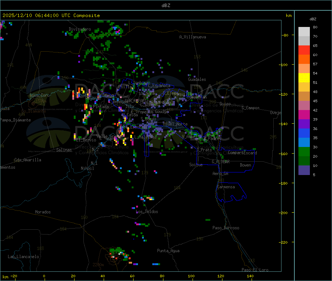Image resolution: width=332 pixels, height=281 pixels.
Task: Click the 'Agua_Toro' place label
Action: coord(39,95)
